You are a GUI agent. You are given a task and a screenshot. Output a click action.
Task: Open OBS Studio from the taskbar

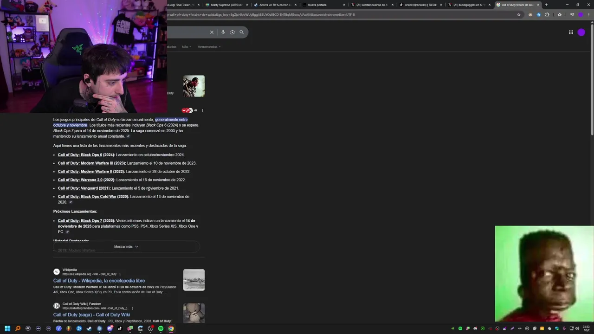150,328
